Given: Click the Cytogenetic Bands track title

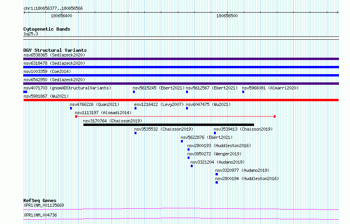Looking at the screenshot, I should 47,29.
